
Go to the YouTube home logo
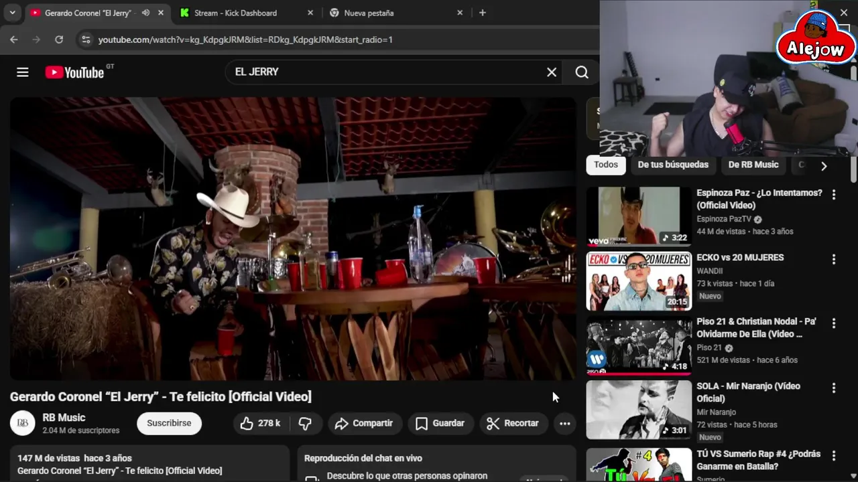pos(74,72)
